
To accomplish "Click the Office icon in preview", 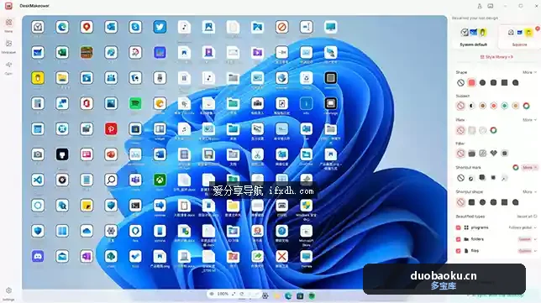I will click(x=87, y=103).
